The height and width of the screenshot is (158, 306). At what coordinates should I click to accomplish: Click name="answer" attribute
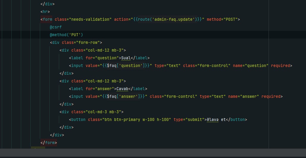point(244,96)
